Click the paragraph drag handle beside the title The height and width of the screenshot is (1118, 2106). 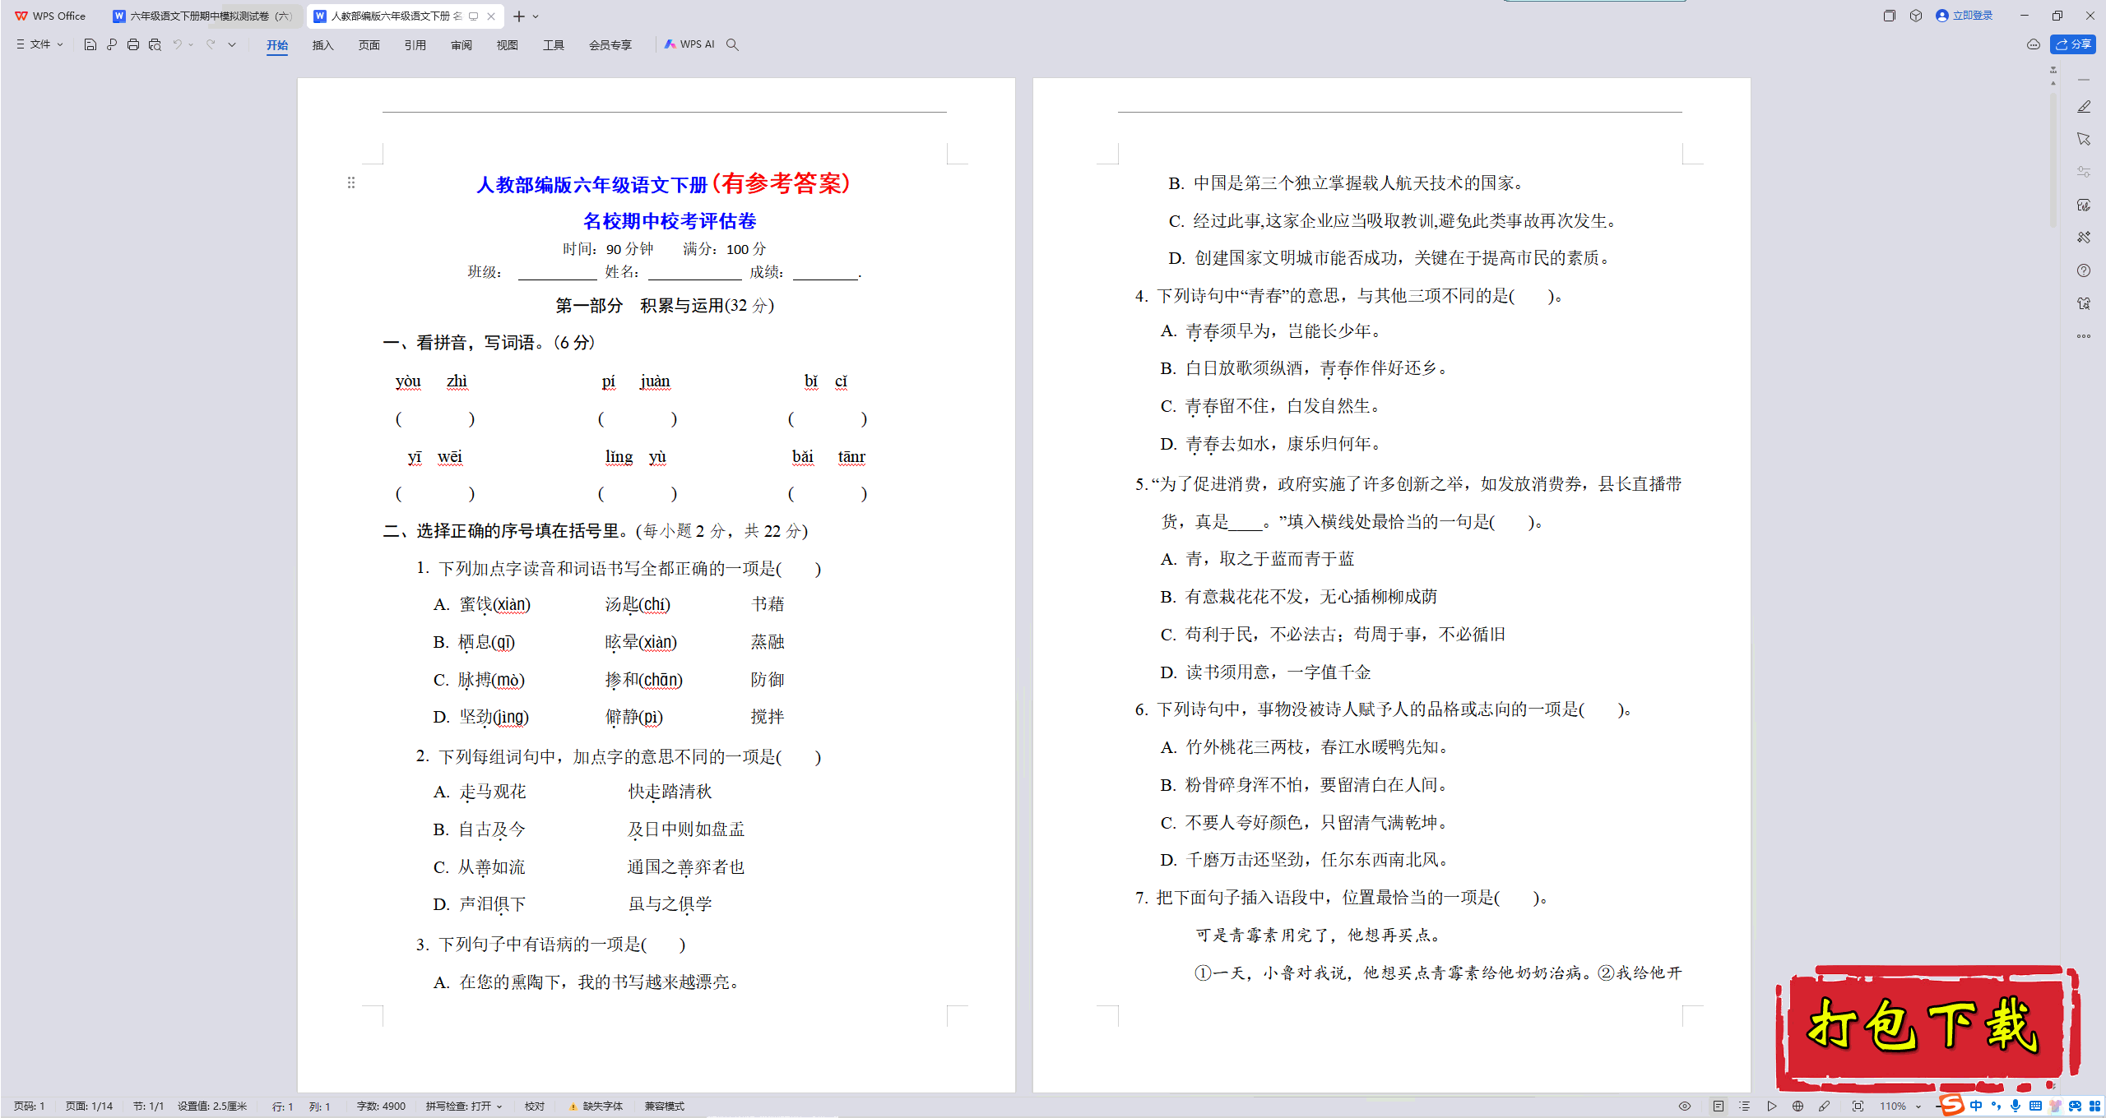click(351, 182)
